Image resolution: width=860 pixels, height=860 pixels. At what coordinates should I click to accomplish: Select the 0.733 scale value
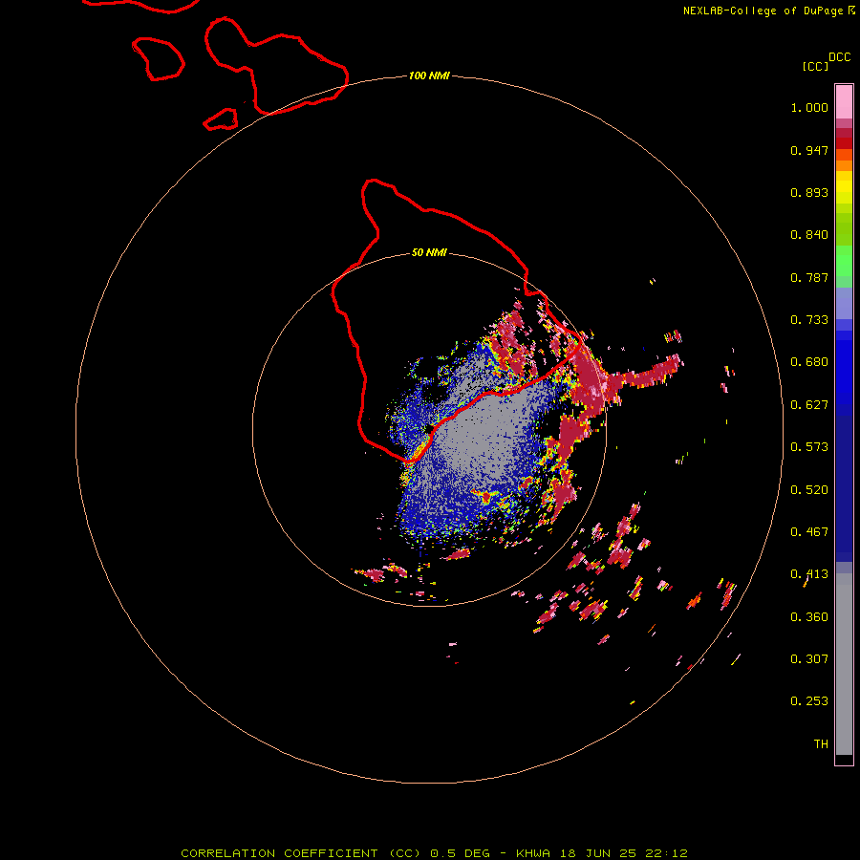[x=809, y=320]
